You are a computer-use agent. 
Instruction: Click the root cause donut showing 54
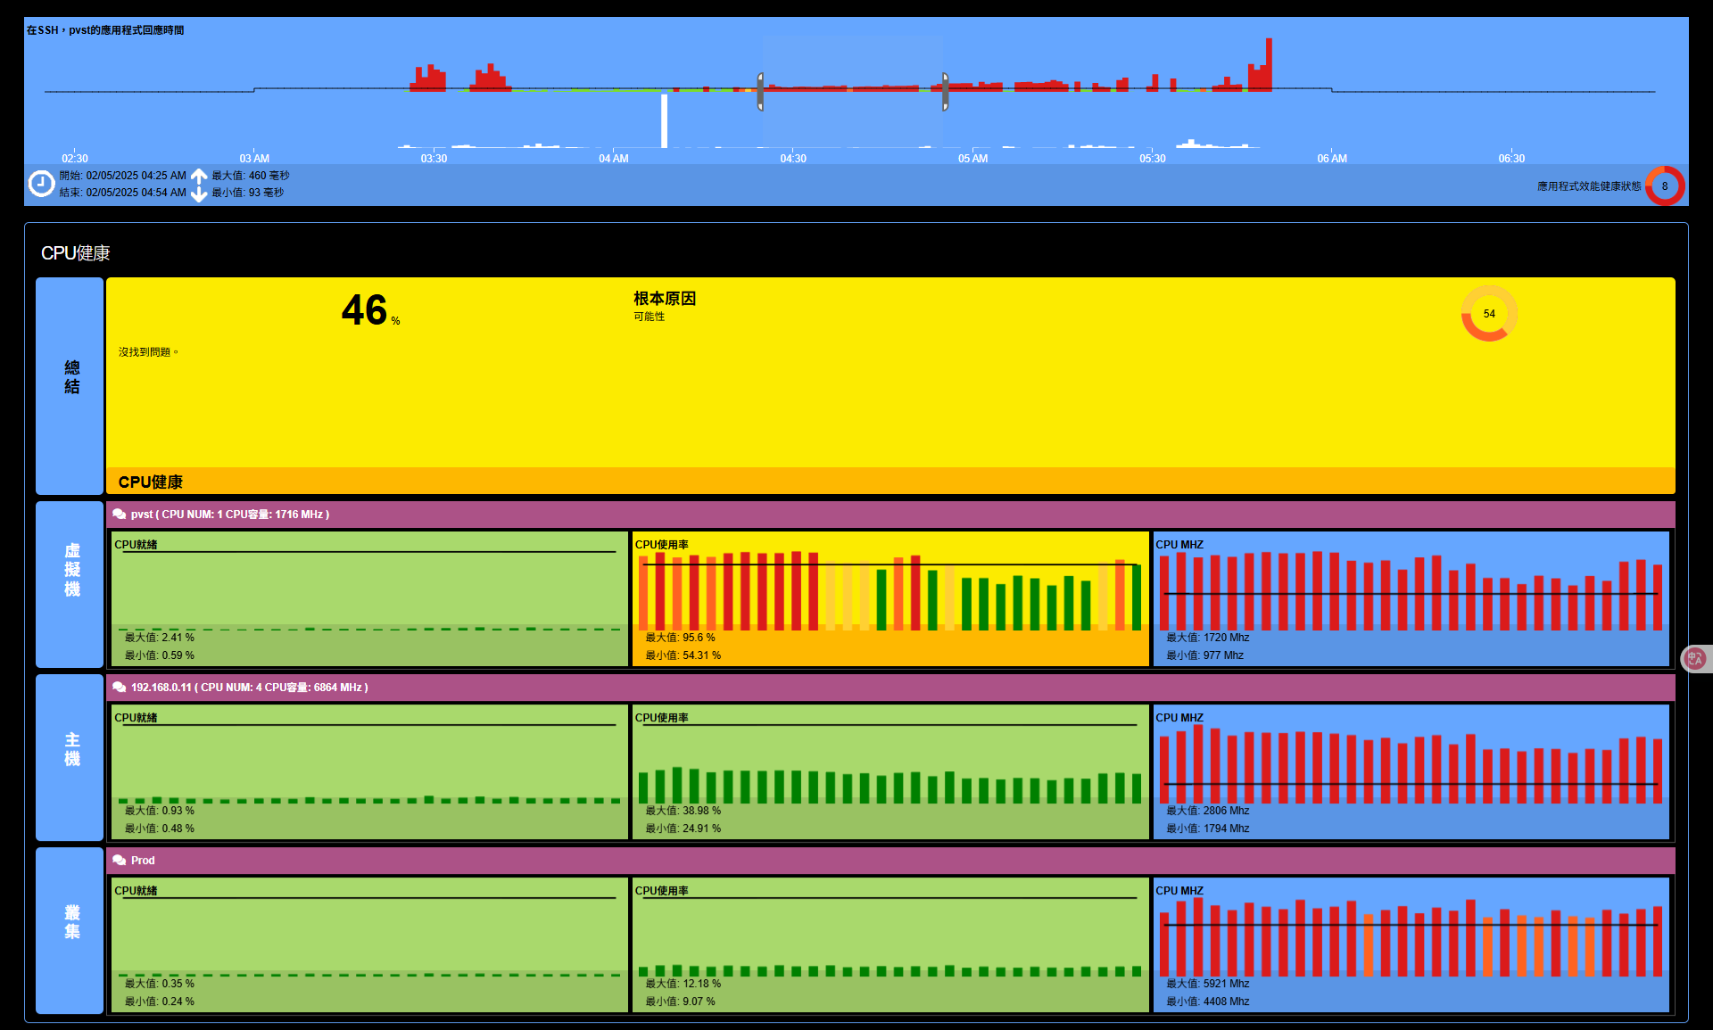(x=1488, y=314)
